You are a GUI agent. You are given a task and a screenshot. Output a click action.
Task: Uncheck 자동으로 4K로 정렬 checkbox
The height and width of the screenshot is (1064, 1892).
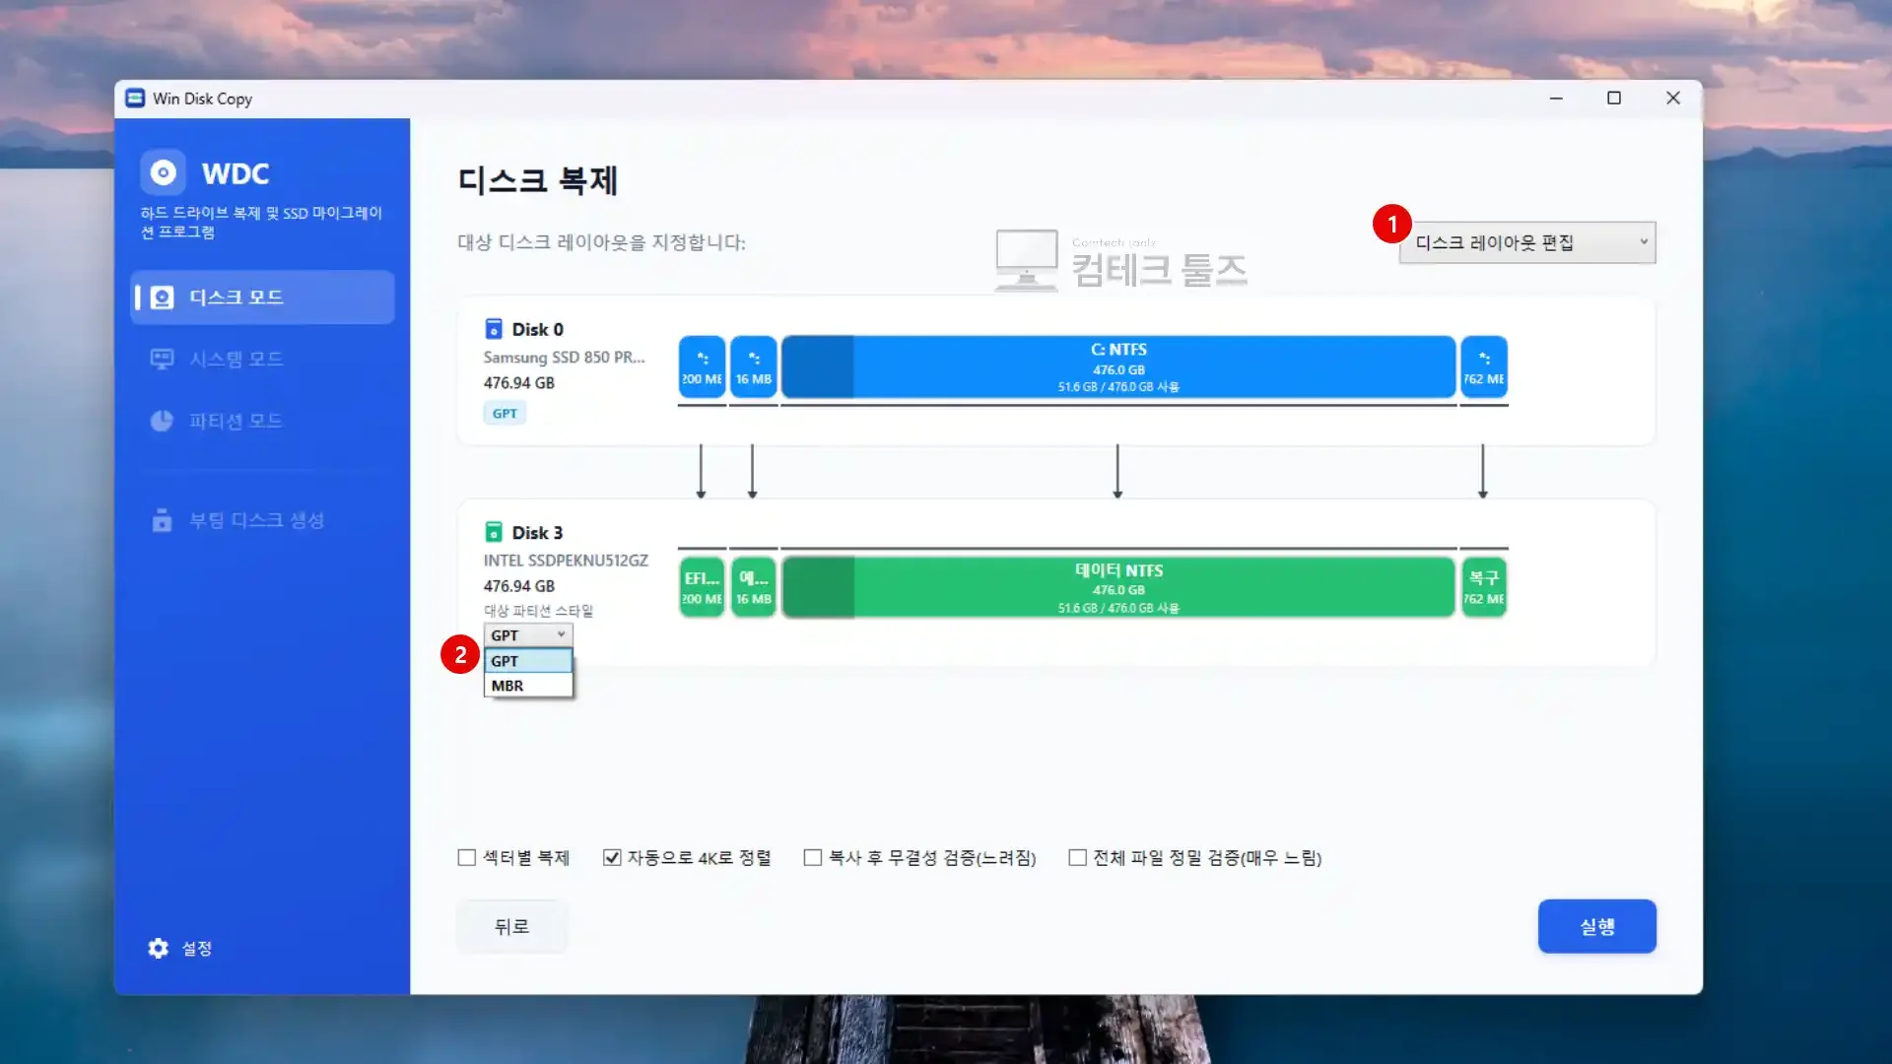coord(612,858)
